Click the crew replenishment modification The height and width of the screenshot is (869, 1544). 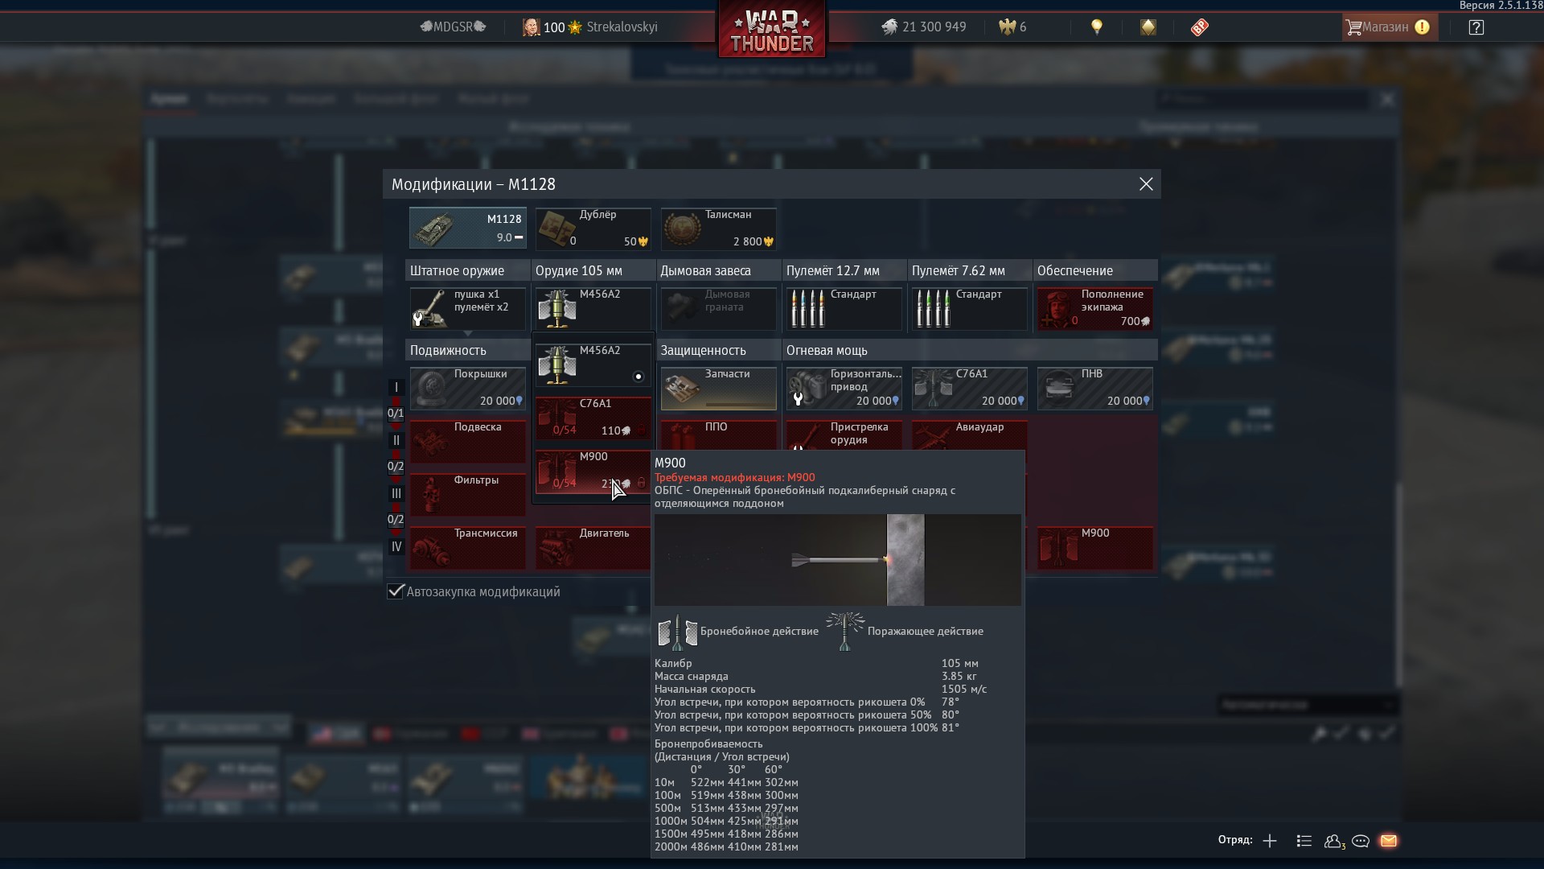coord(1094,309)
